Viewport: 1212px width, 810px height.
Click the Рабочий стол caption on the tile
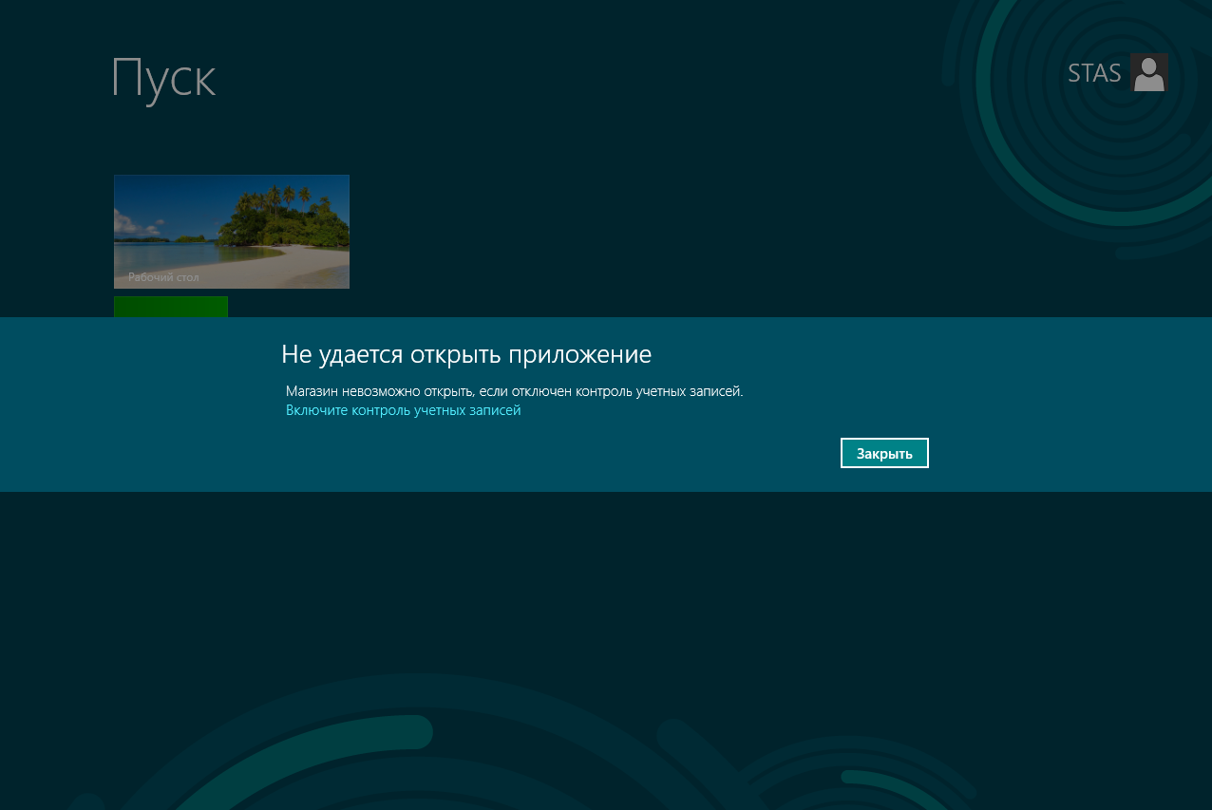(163, 277)
